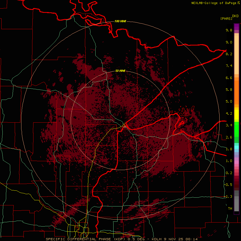Click the 1.8 legend value
Viewport: 241px width, 241px height.
pos(229,149)
